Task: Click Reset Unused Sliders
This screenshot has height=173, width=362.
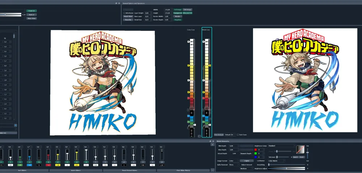Action: 130,170
